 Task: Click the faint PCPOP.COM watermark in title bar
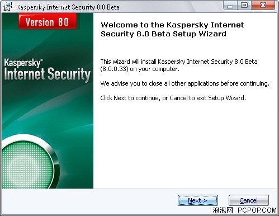(46, 5)
